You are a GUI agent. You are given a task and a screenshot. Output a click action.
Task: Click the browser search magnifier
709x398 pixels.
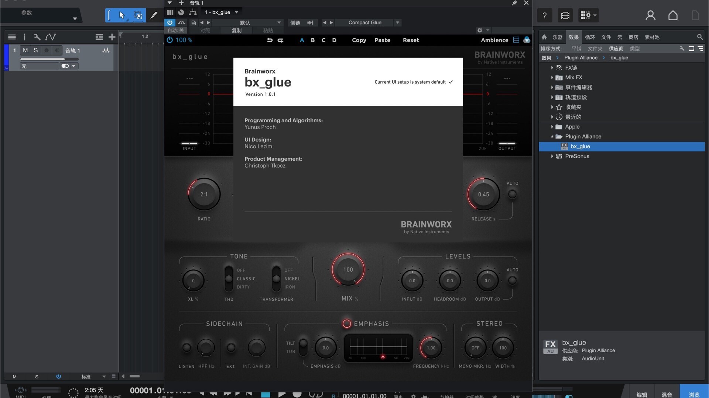tap(700, 37)
